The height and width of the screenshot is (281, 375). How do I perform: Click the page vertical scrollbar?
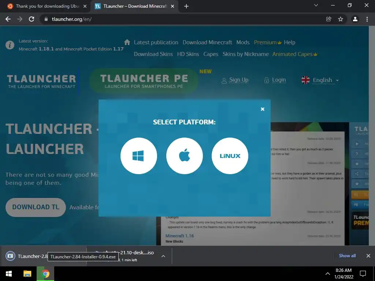click(372, 135)
